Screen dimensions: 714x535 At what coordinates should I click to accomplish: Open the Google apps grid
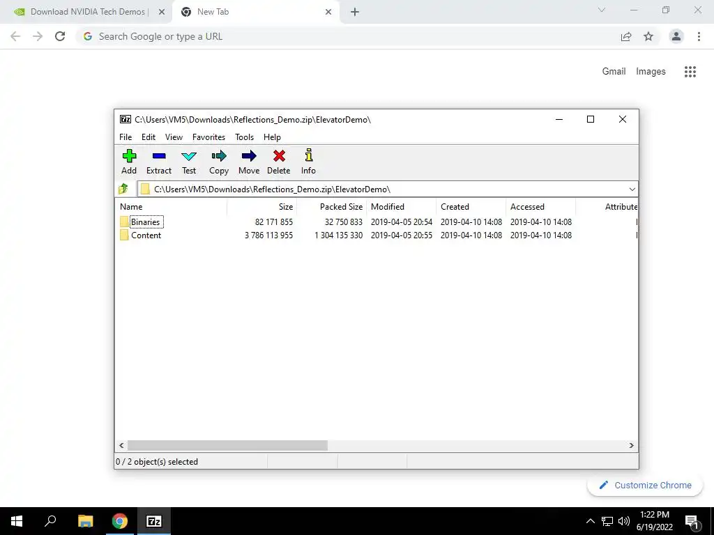690,72
